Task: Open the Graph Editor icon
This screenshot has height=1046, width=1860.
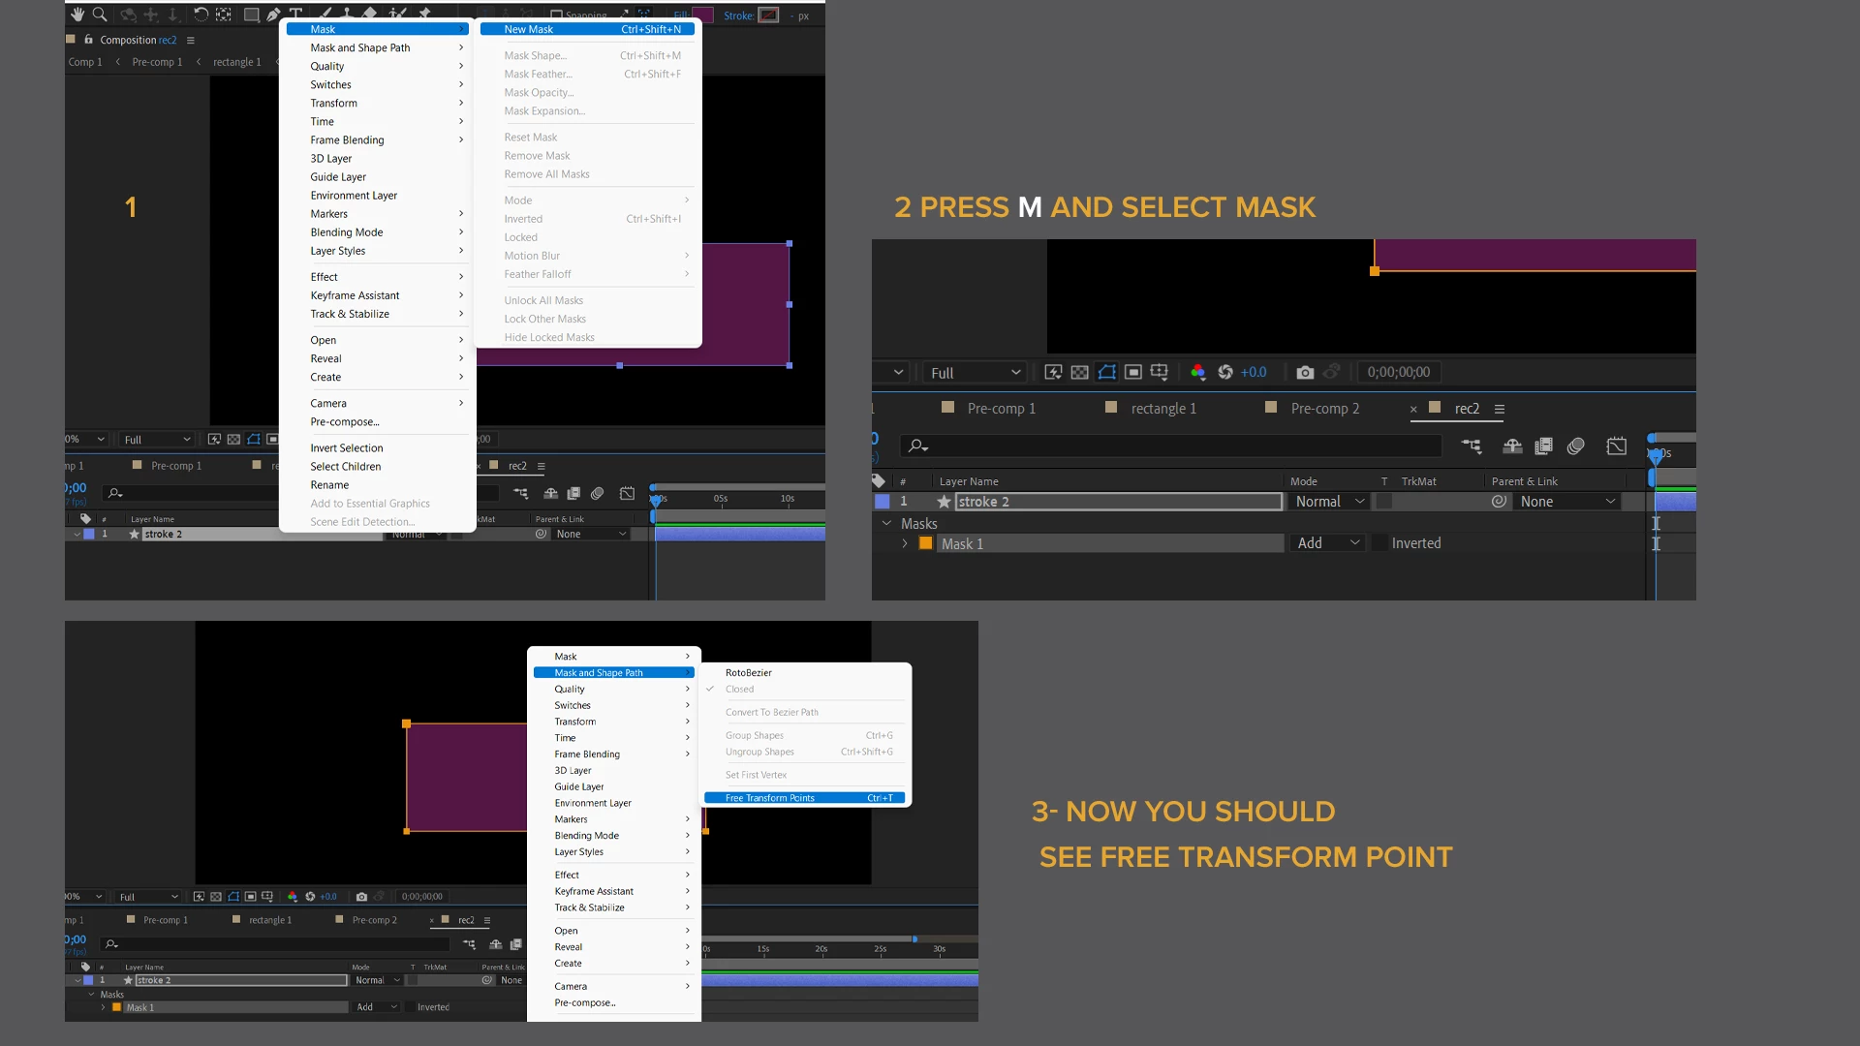Action: tap(1616, 446)
